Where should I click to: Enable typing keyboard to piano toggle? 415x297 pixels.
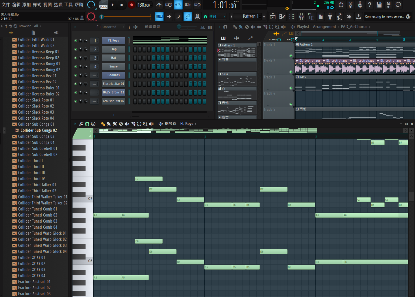click(x=159, y=16)
